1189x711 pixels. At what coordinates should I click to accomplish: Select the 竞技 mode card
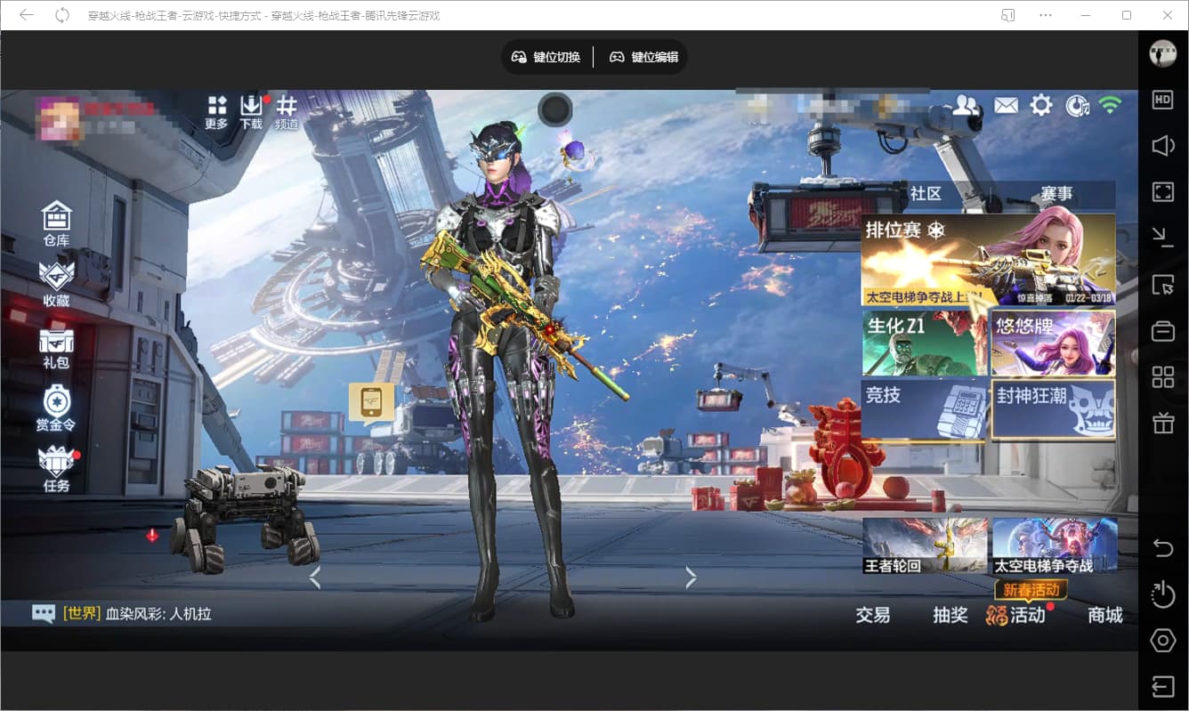(x=924, y=409)
